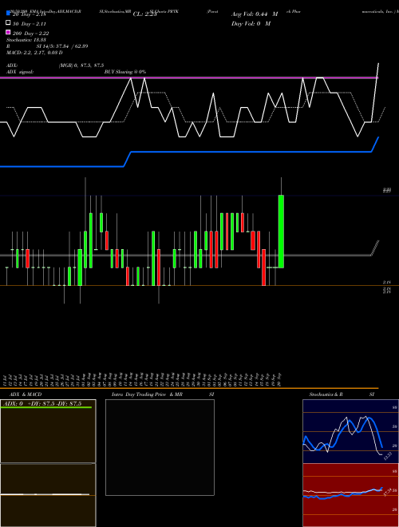This screenshot has width=399, height=527.
Task: Click the 2.18 price axis label
Action: click(386, 283)
